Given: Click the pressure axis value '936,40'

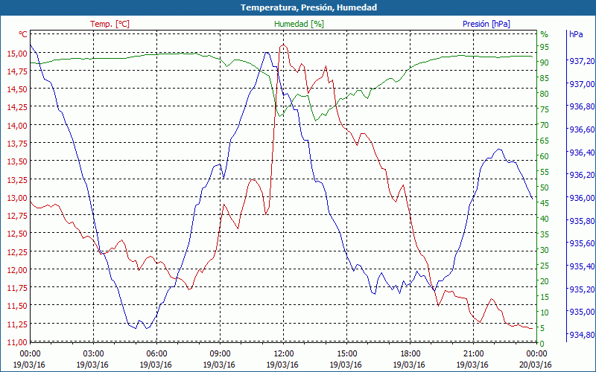Looking at the screenshot, I should [x=582, y=153].
